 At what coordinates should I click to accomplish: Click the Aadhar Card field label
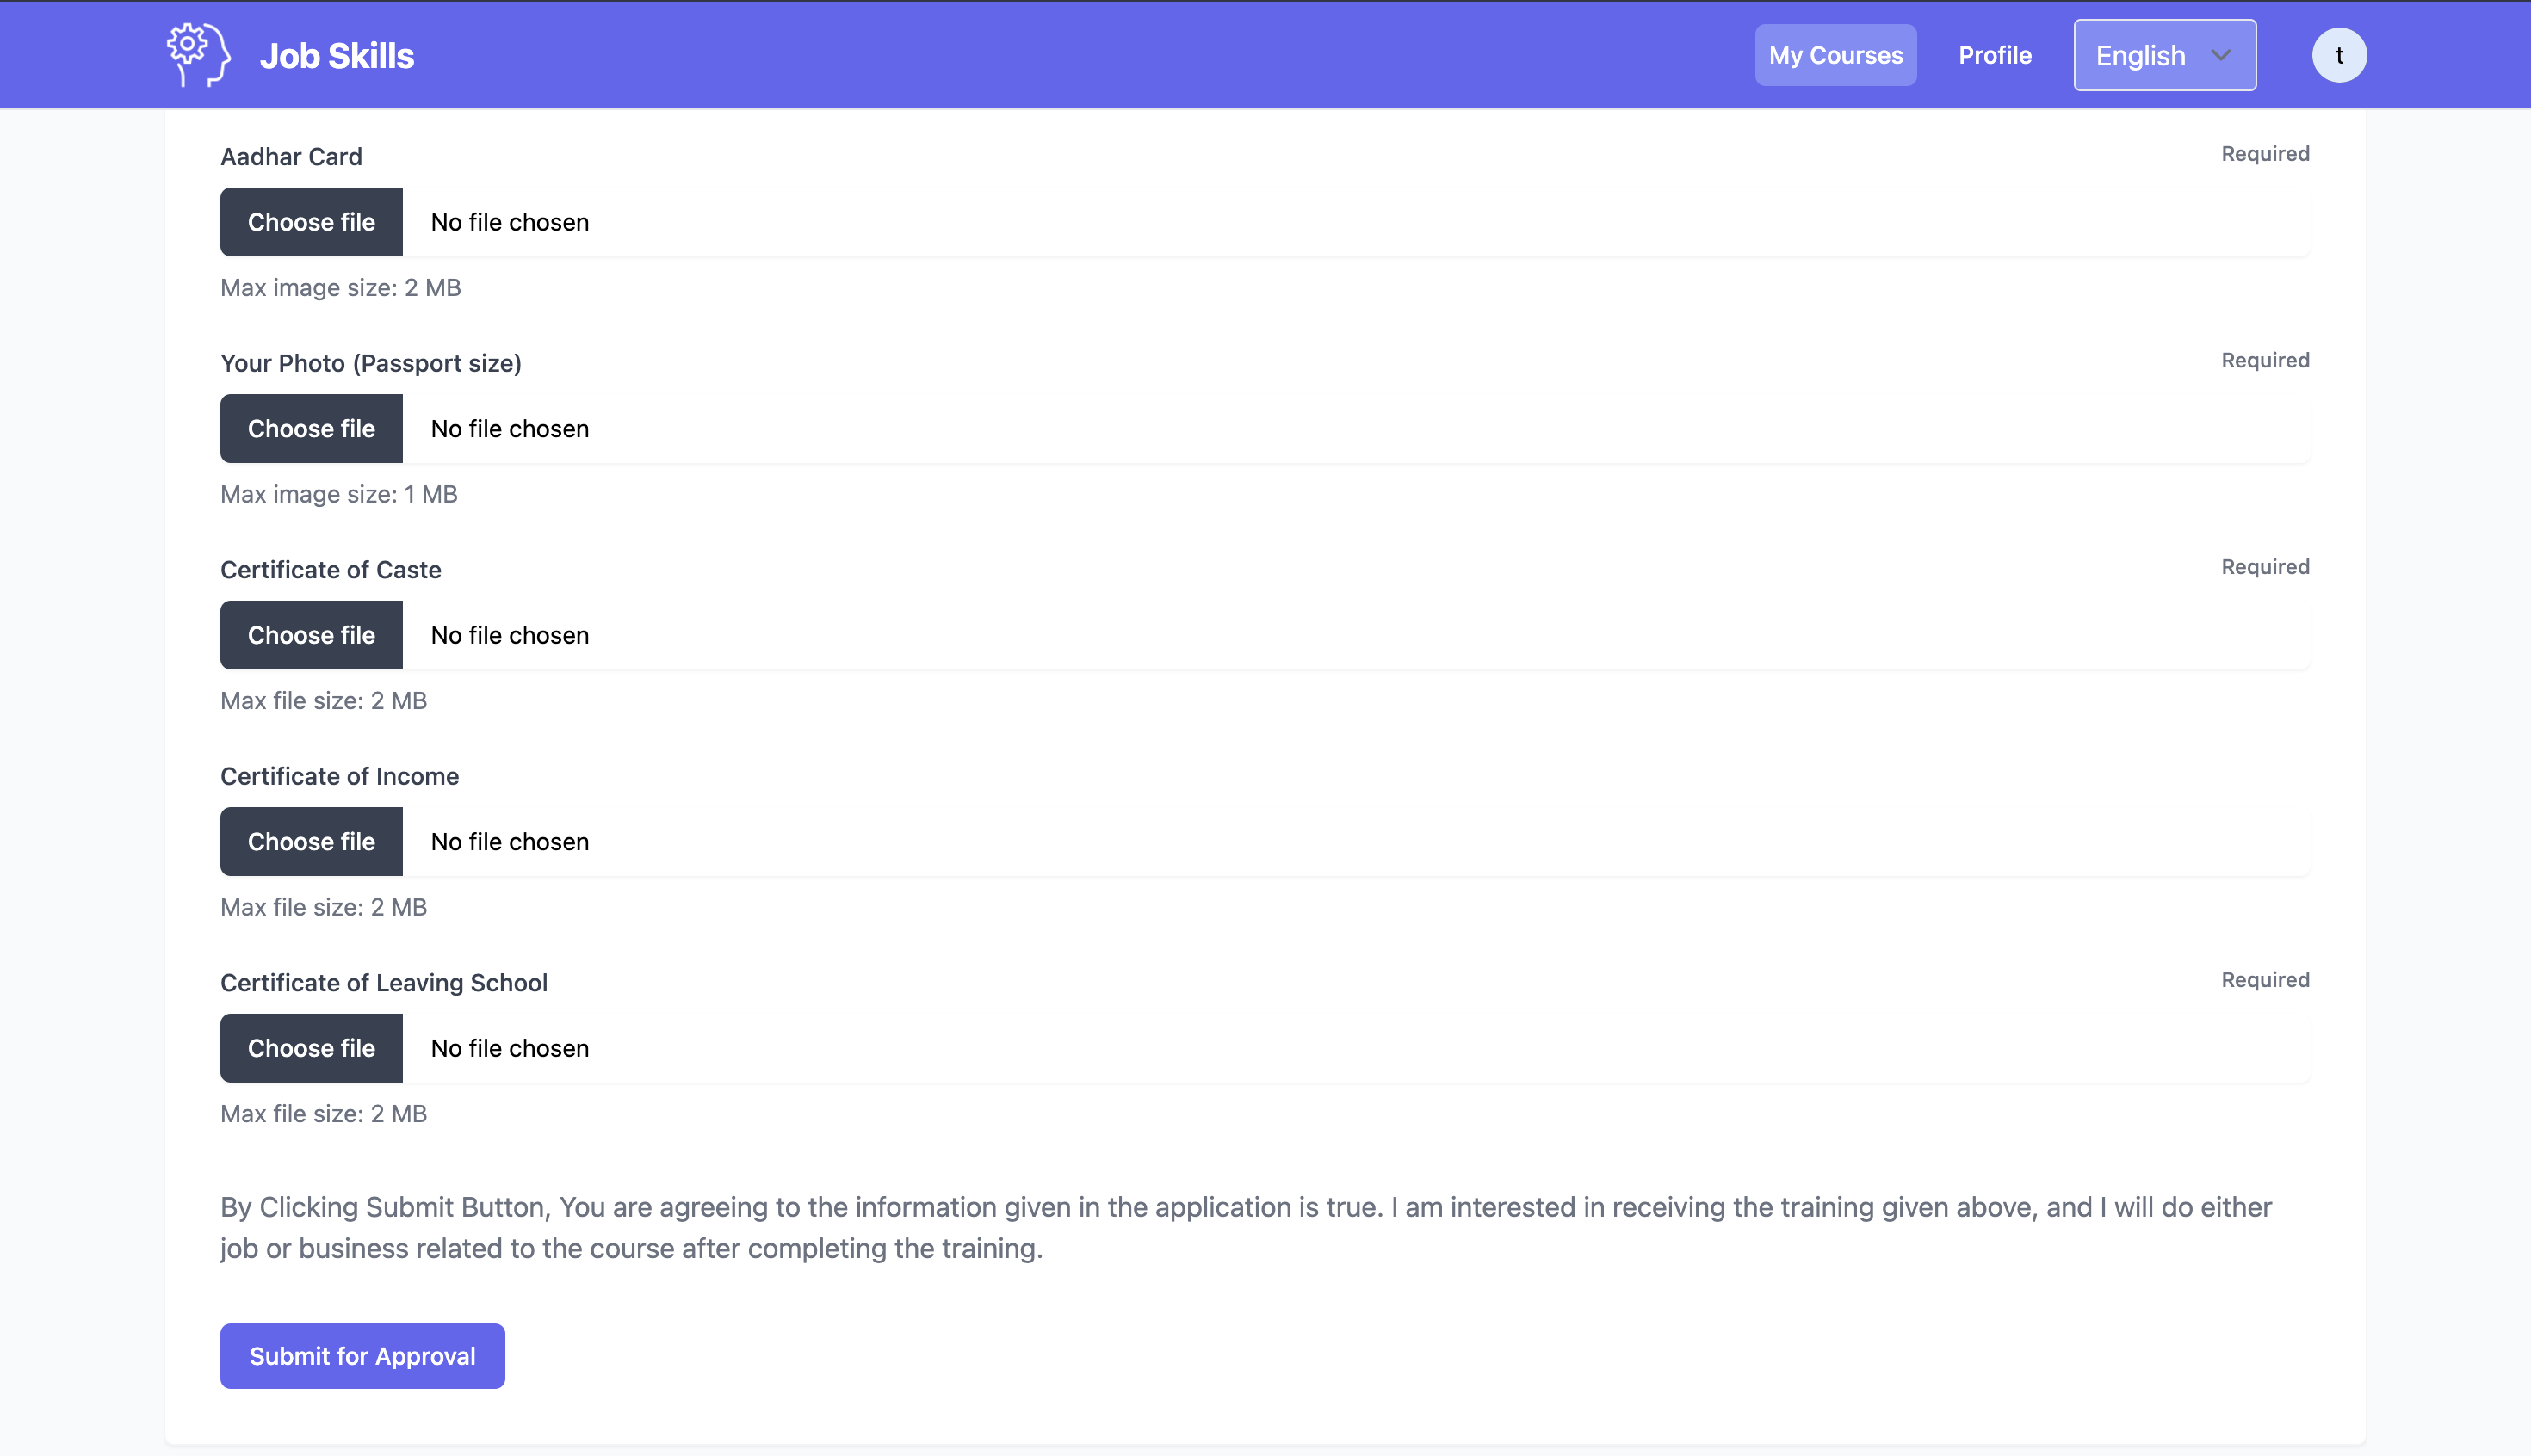pos(291,157)
